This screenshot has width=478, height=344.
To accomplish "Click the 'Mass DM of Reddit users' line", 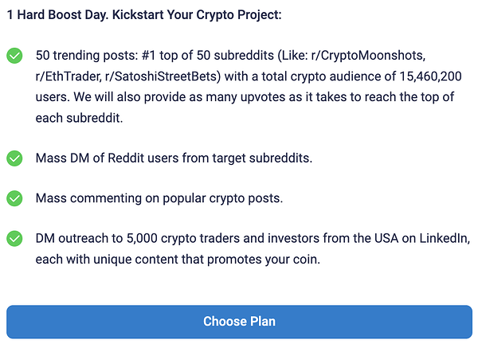I will (174, 158).
